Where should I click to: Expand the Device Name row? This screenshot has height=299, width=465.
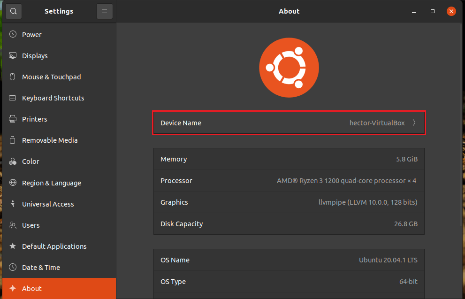point(289,123)
